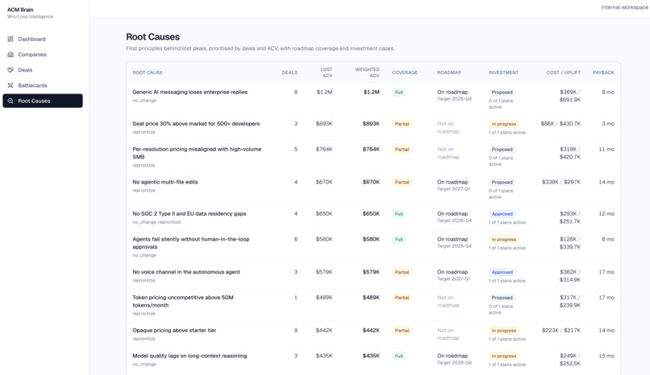The width and height of the screenshot is (650, 375).
Task: Click the Deals icon in sidebar
Action: pos(10,70)
